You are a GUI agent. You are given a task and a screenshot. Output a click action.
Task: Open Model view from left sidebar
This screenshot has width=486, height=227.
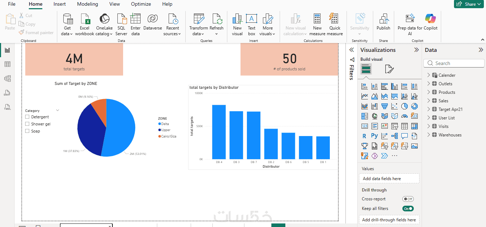7,79
